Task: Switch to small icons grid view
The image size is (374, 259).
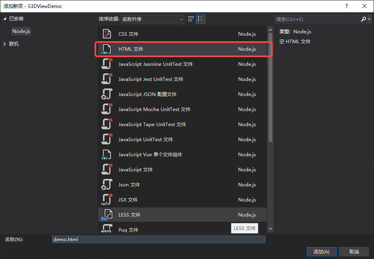Action: click(191, 19)
